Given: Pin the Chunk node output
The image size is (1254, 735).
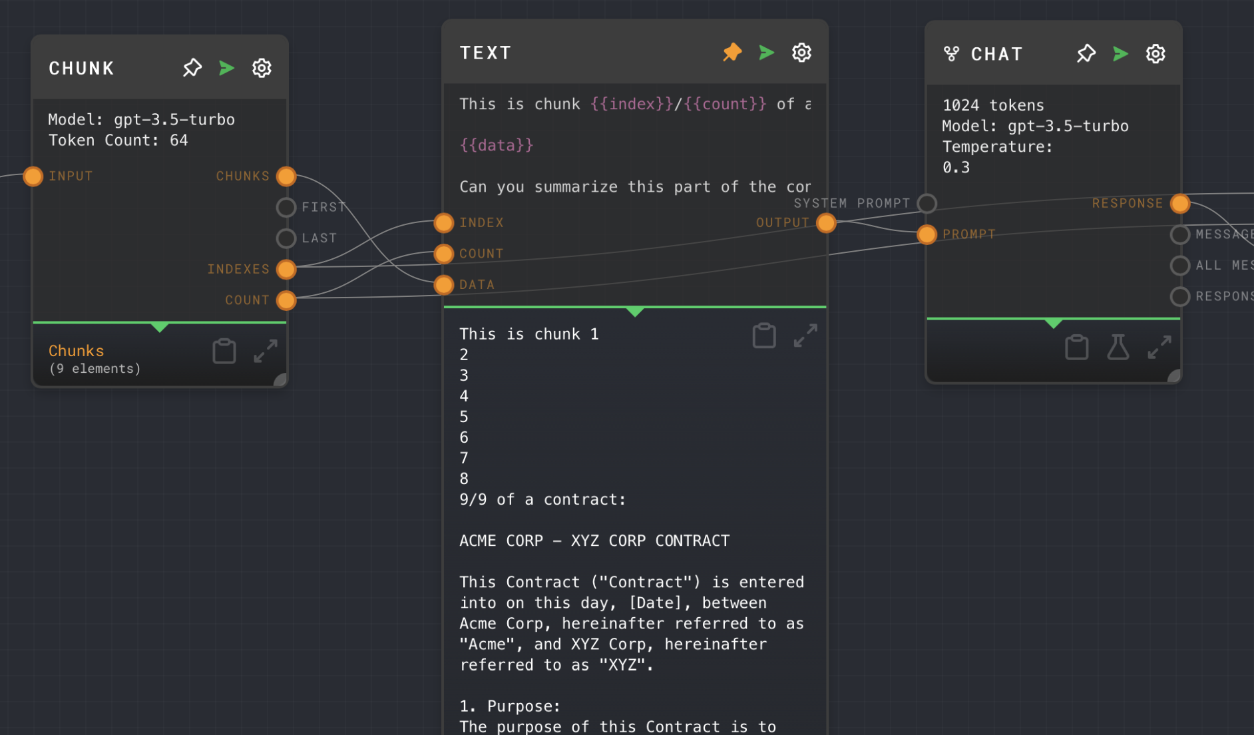Looking at the screenshot, I should click(x=192, y=68).
